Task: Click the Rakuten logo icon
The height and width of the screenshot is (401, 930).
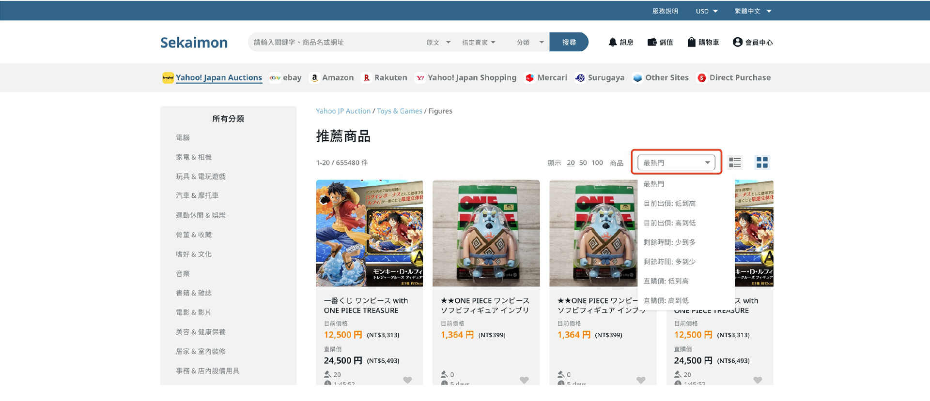Action: (367, 77)
